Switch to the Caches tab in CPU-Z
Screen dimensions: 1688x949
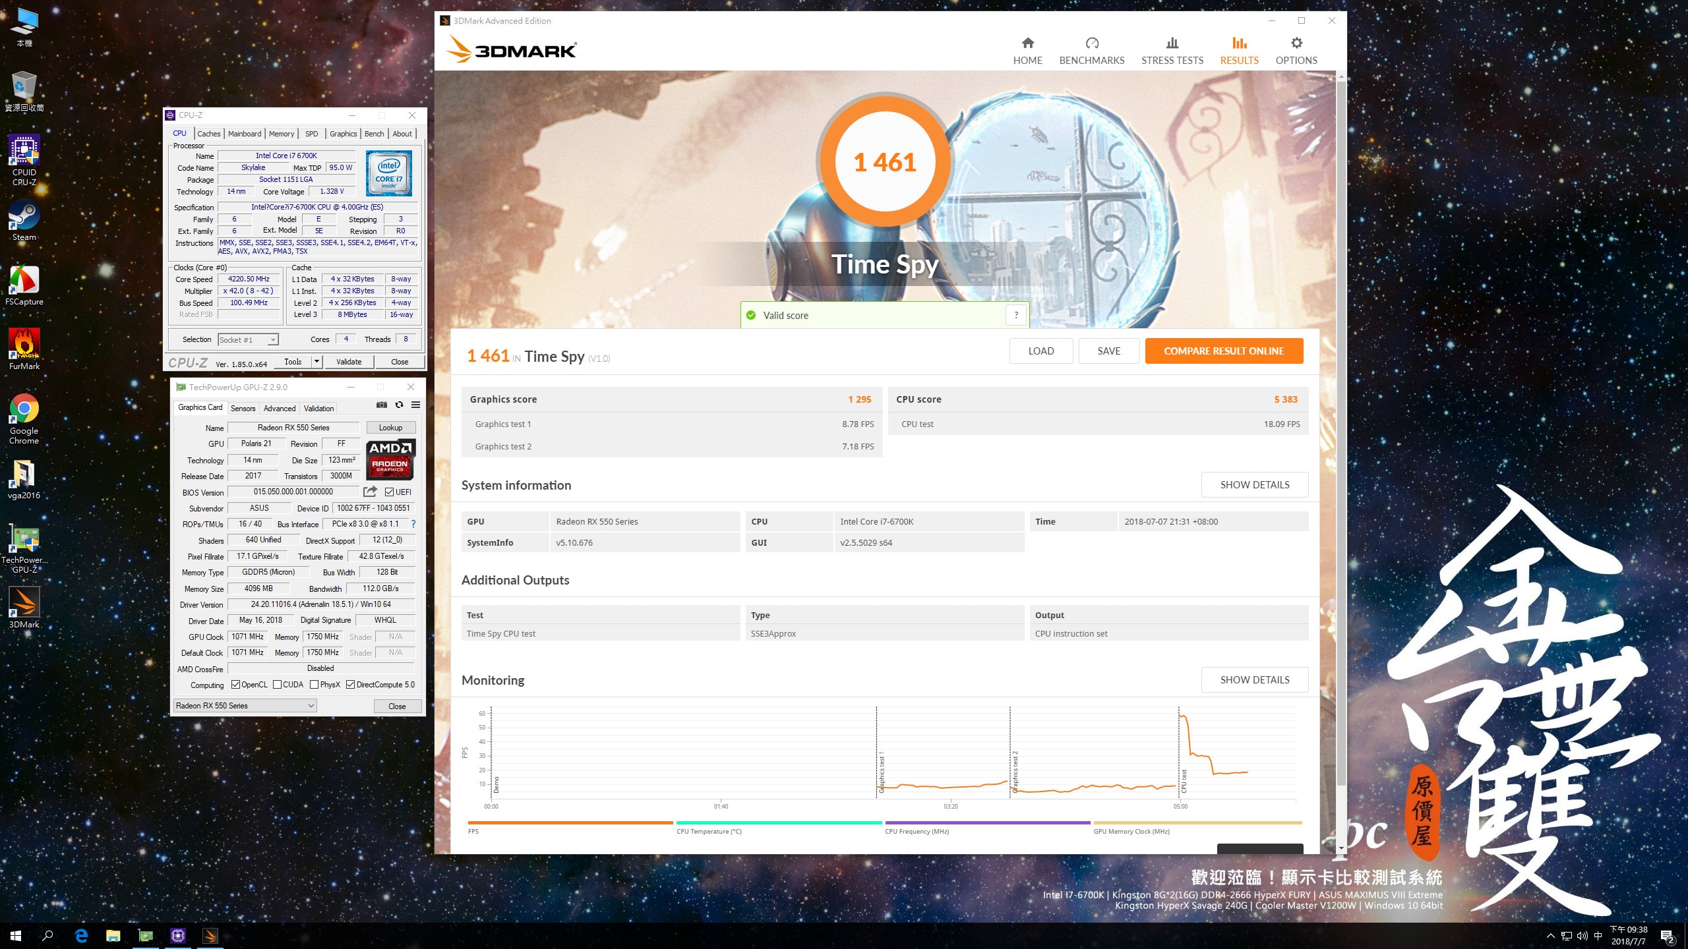(x=209, y=134)
